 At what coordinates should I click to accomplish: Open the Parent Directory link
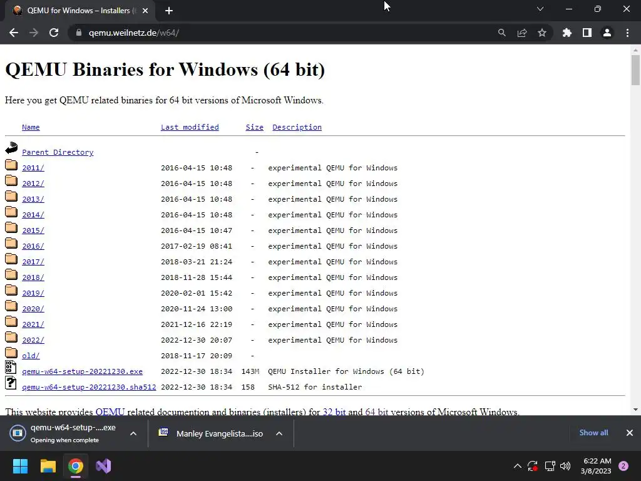point(58,152)
